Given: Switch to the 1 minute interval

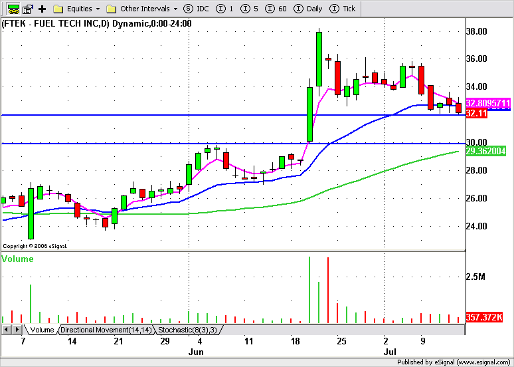Looking at the screenshot, I should [225, 9].
